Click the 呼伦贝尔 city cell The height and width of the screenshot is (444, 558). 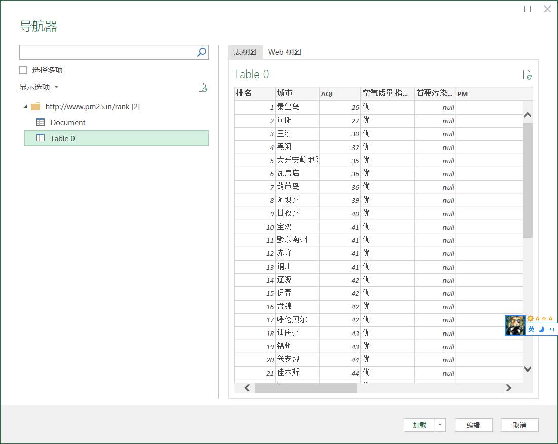[297, 319]
